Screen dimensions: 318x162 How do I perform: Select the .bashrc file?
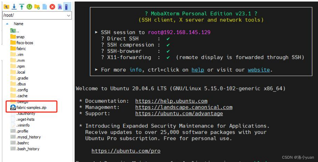[x=20, y=143]
